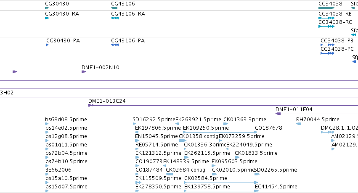Select the CK01358.contig feature bar
358x193 pixels.
click(x=183, y=141)
